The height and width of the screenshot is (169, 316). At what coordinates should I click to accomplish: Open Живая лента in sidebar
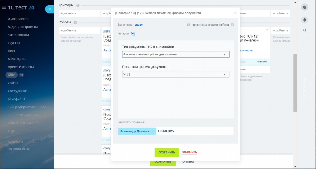pyautogui.click(x=18, y=19)
